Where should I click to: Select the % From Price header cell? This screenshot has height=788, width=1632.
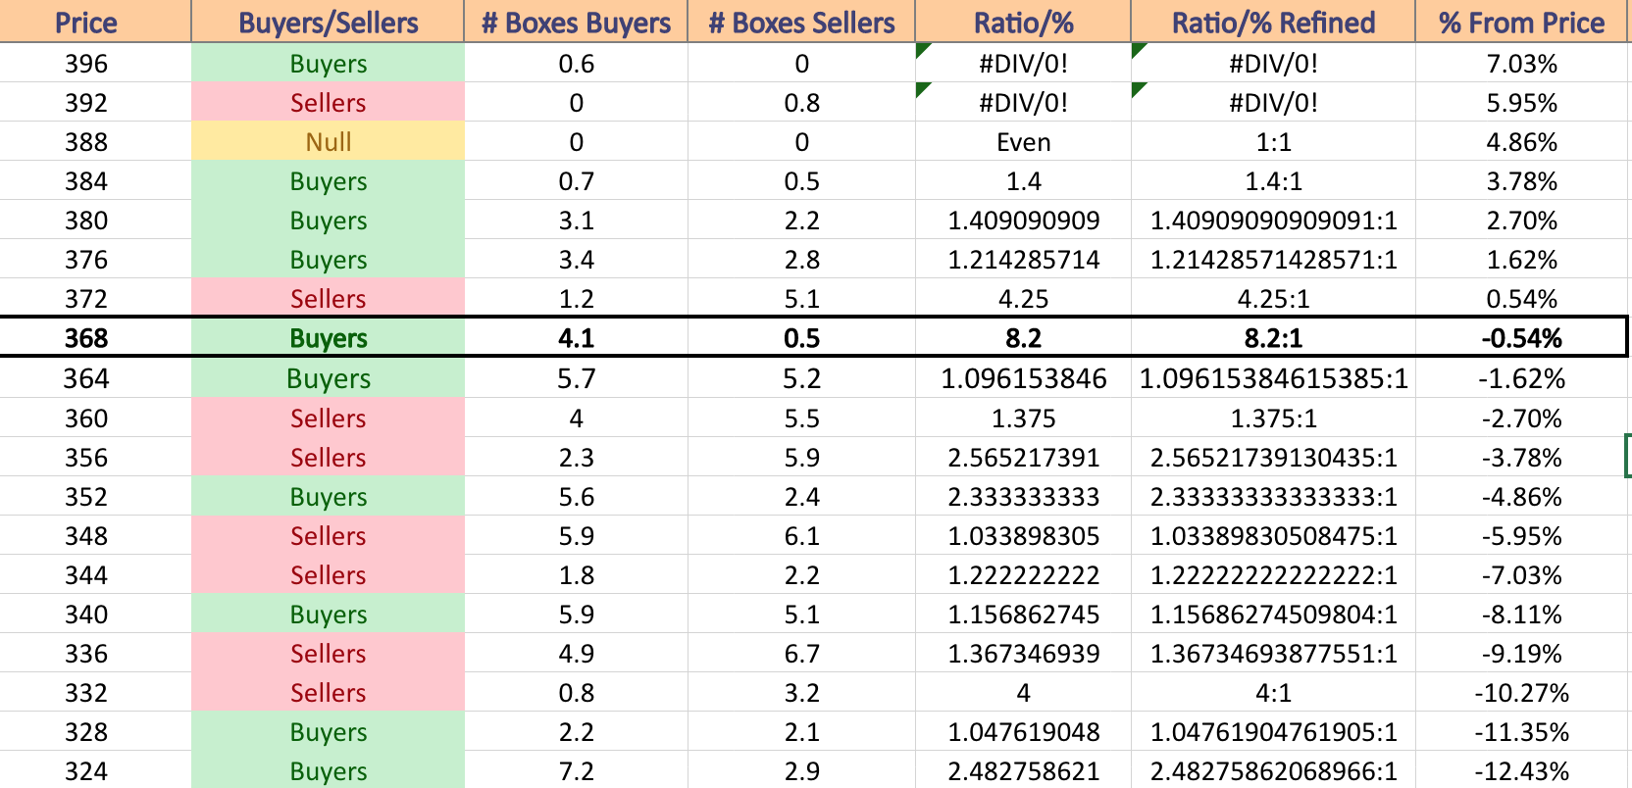(x=1521, y=22)
